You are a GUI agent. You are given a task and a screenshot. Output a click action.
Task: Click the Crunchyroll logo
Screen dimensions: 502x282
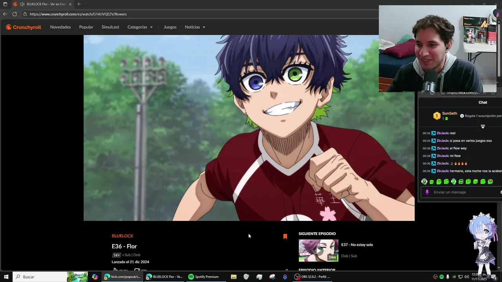[24, 27]
